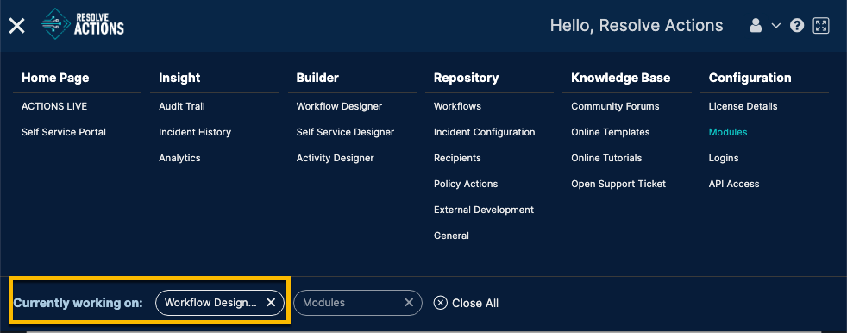847x333 pixels.
Task: Open ACTIONS LIVE page
Action: tap(54, 106)
